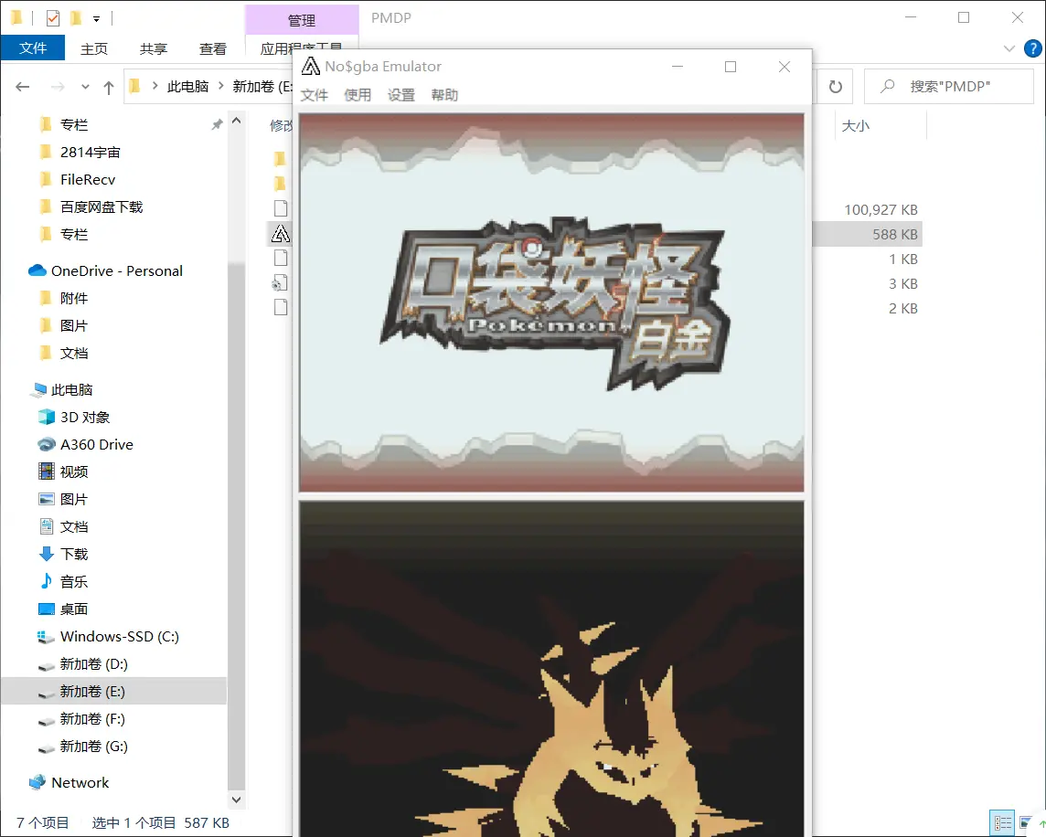
Task: Click navigation pane scrollbar down arrow
Action: coord(236,799)
